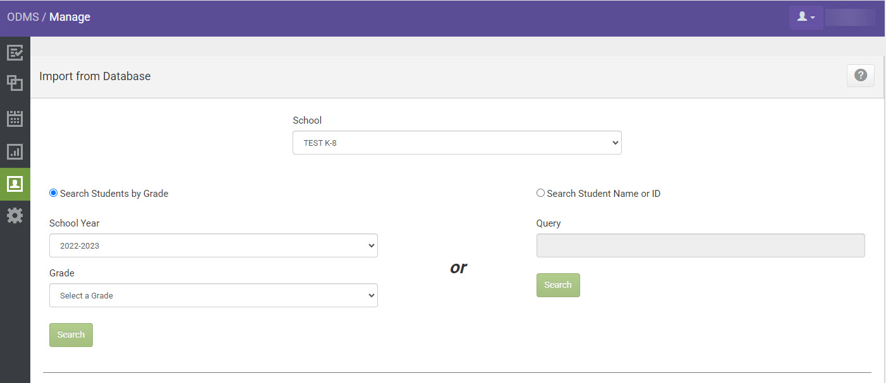Click the Help question mark icon

point(861,75)
